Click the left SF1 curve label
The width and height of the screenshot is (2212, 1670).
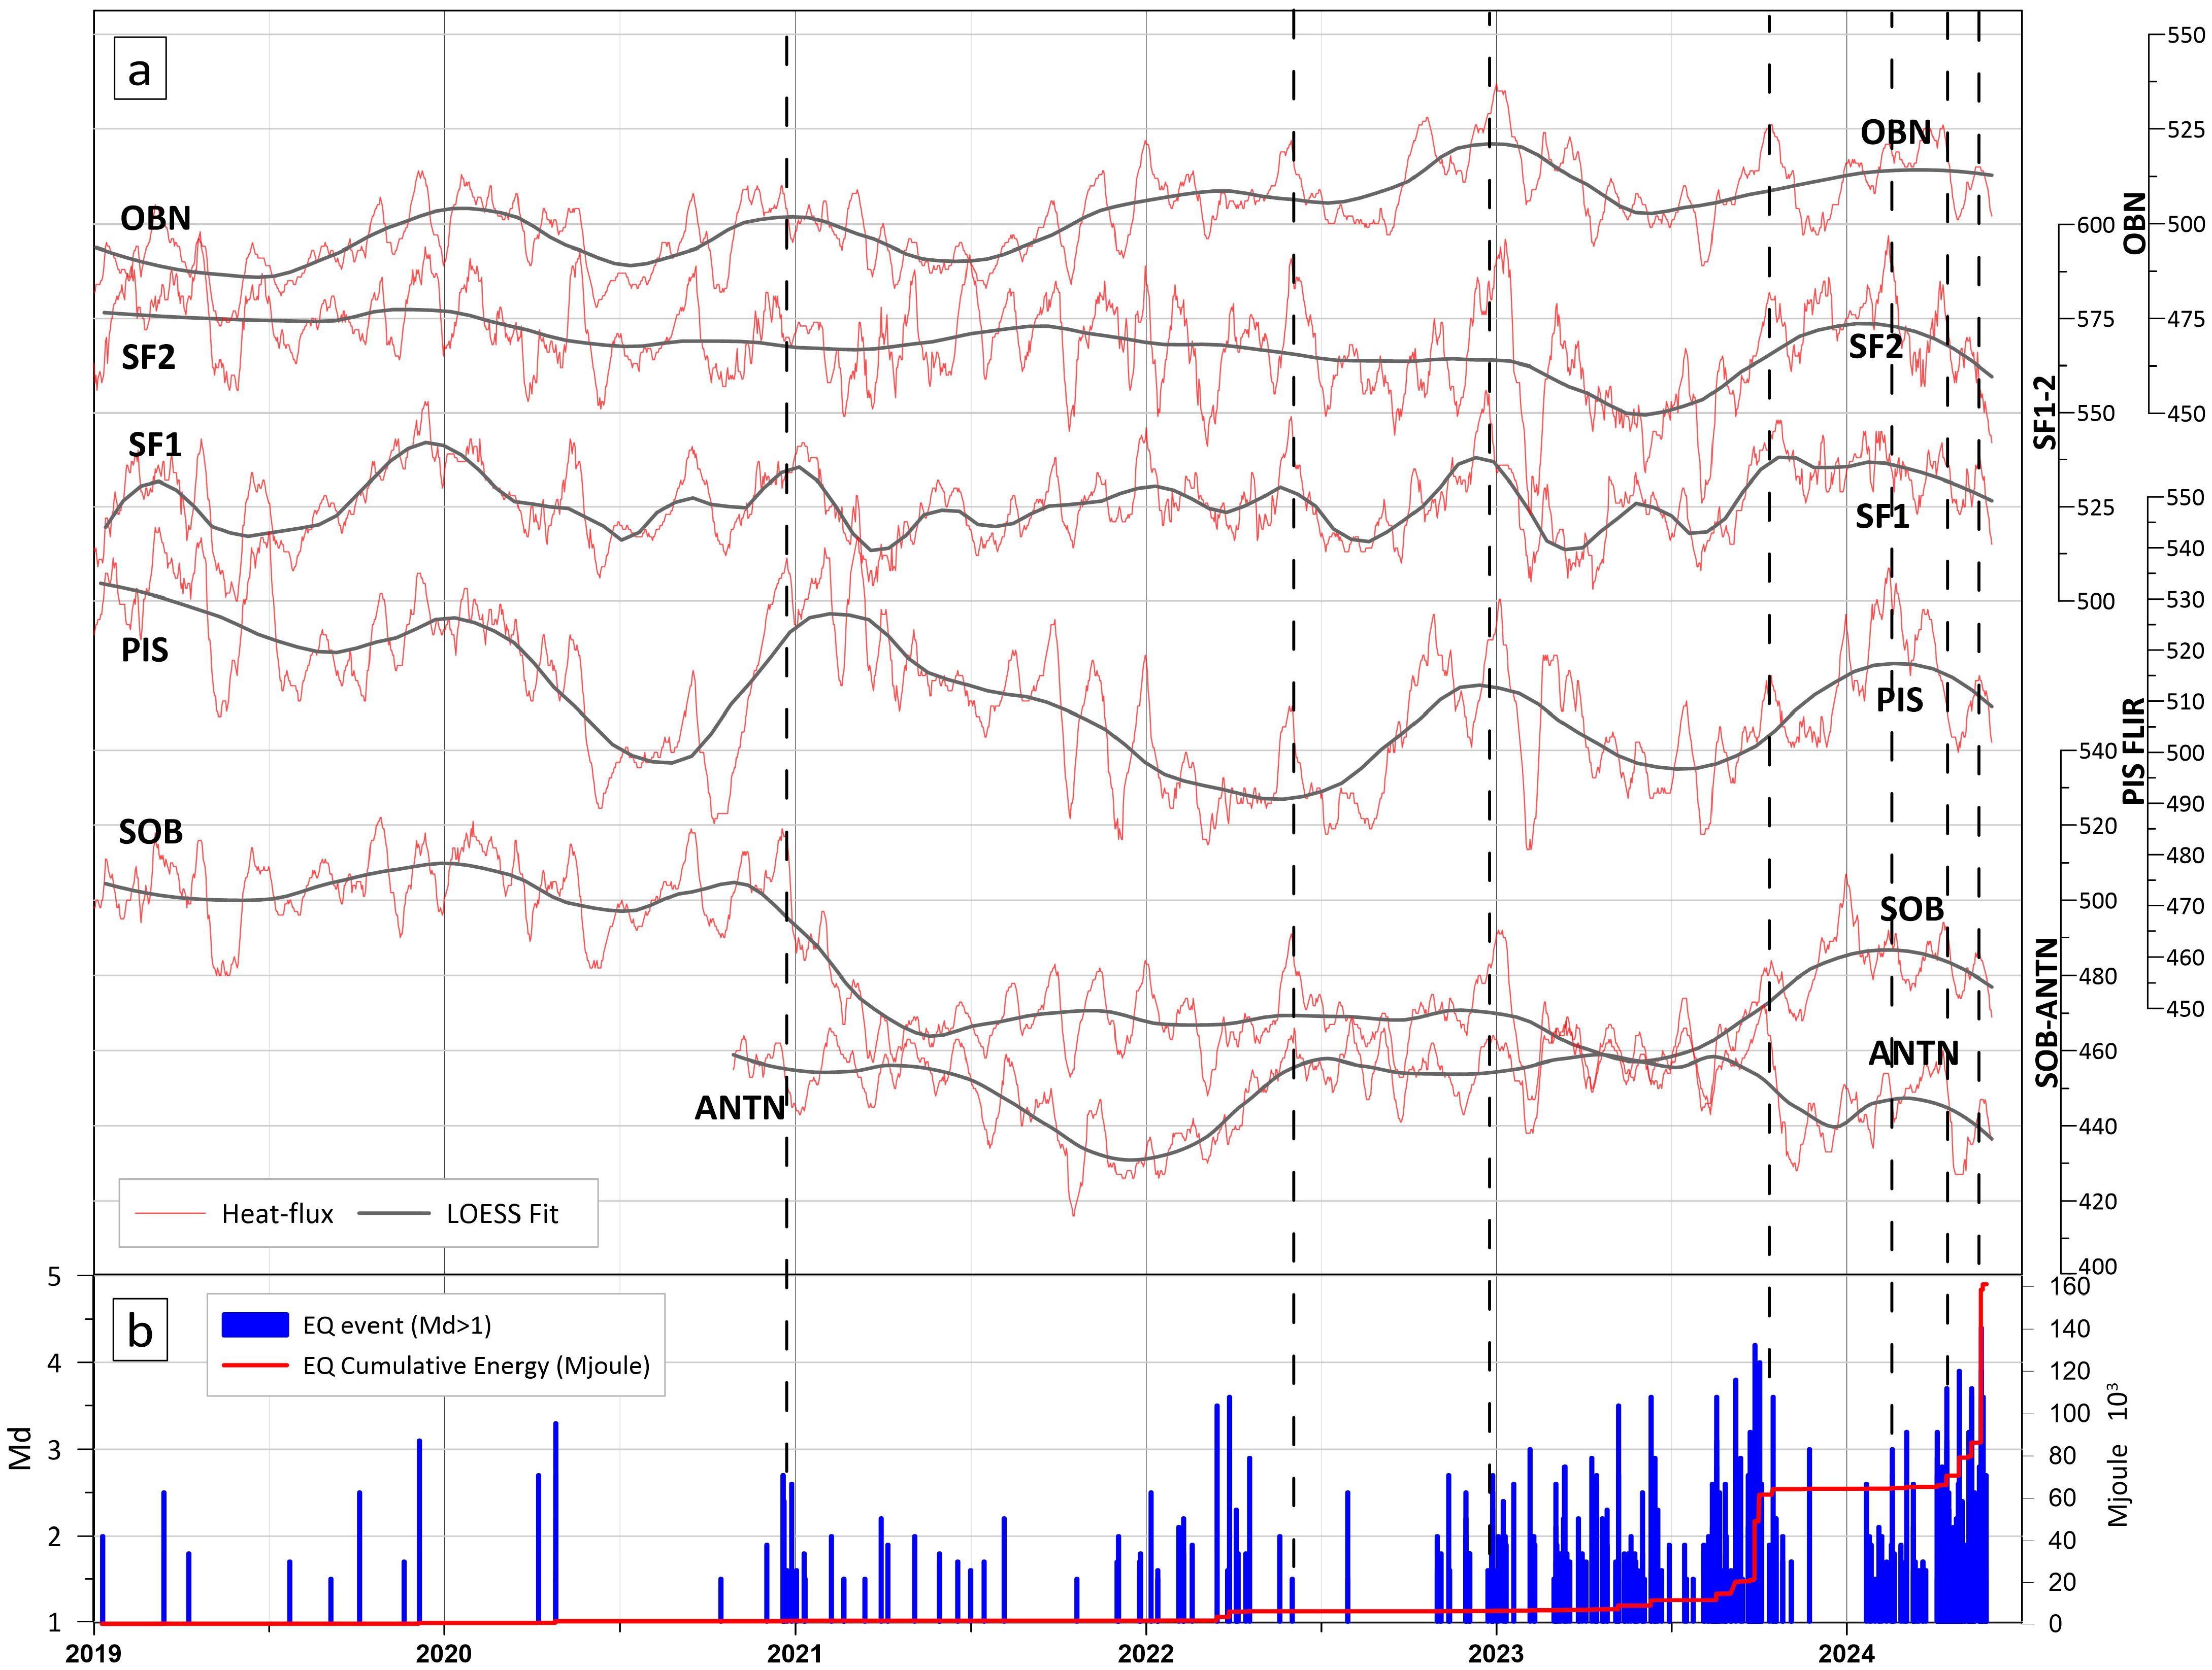[155, 445]
